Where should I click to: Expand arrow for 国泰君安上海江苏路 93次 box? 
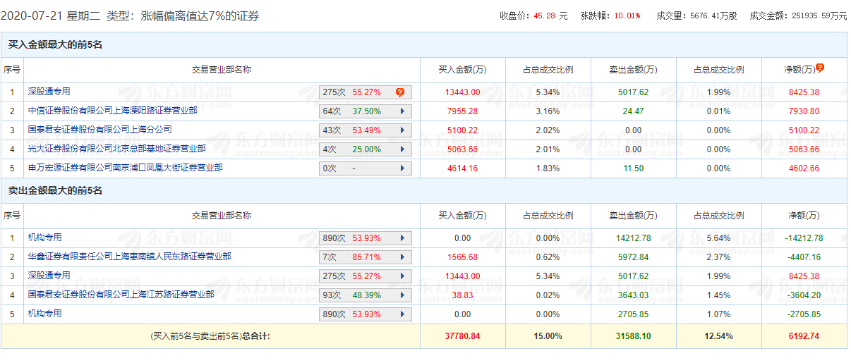(402, 295)
